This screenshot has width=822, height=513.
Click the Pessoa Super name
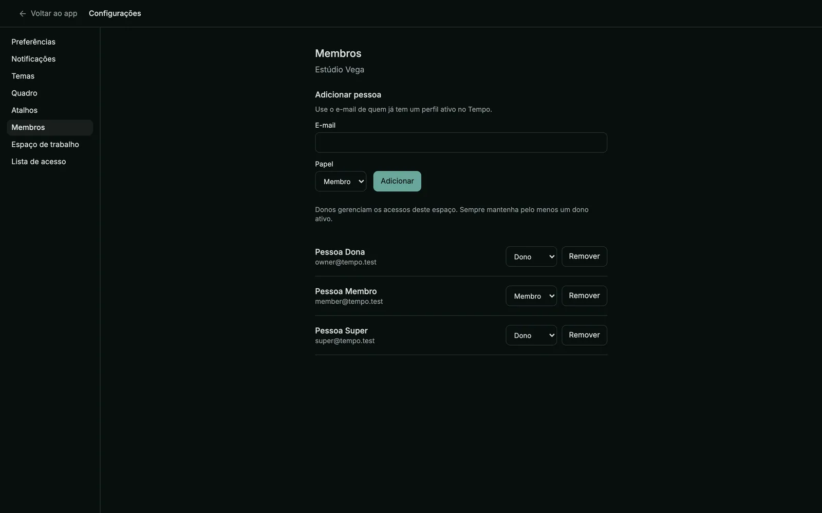tap(341, 331)
